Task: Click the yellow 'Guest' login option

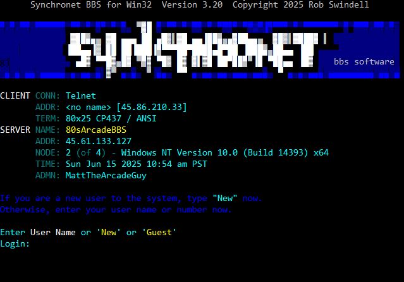Action: tap(159, 233)
